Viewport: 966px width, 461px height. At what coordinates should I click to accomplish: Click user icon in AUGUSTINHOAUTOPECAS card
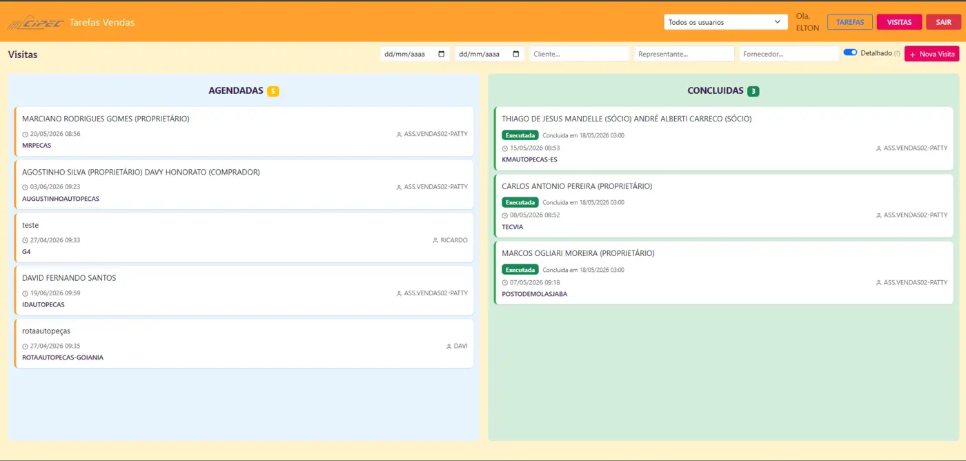point(399,187)
